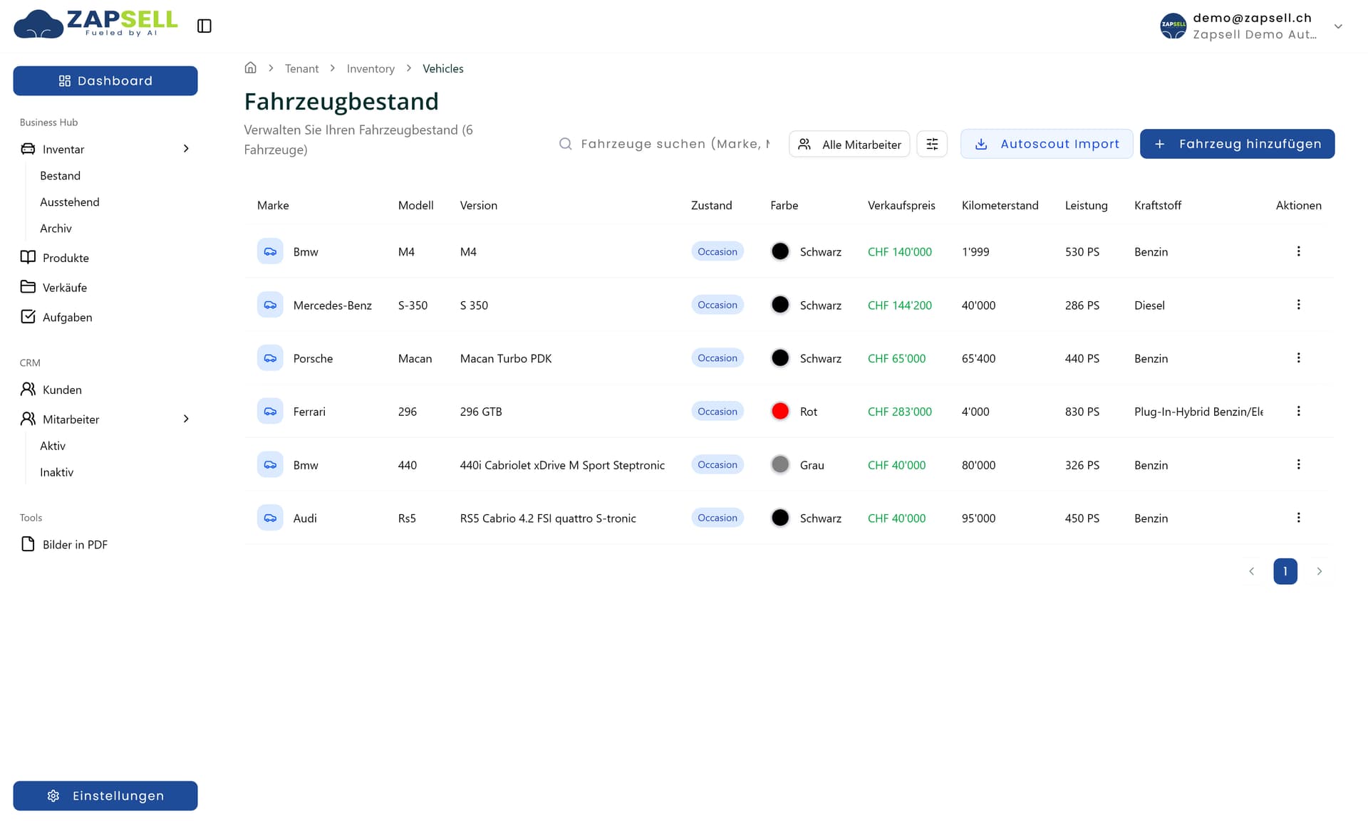
Task: Select page 1 in pagination
Action: [1285, 571]
